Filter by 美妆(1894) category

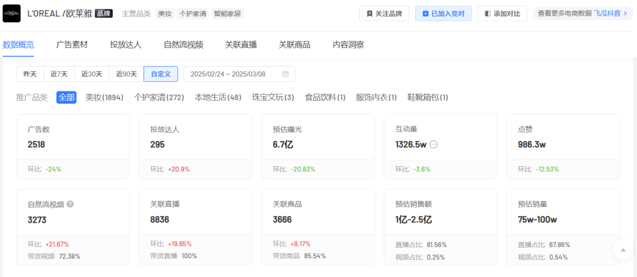pos(104,97)
